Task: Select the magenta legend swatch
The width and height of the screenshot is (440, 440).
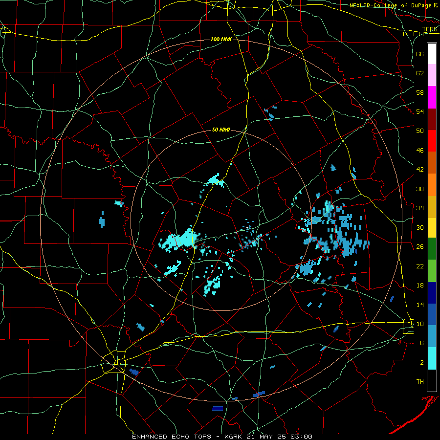Action: (432, 97)
